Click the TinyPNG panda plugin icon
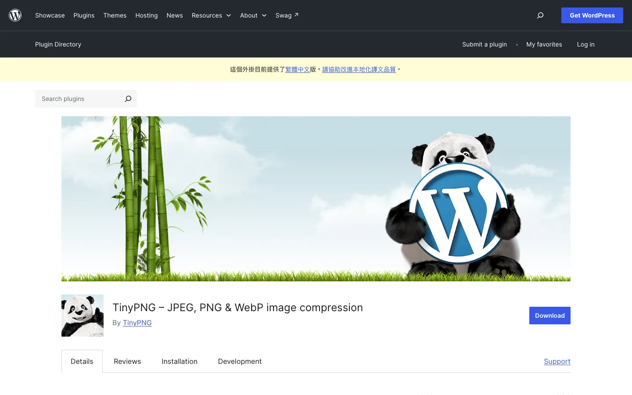 [83, 316]
